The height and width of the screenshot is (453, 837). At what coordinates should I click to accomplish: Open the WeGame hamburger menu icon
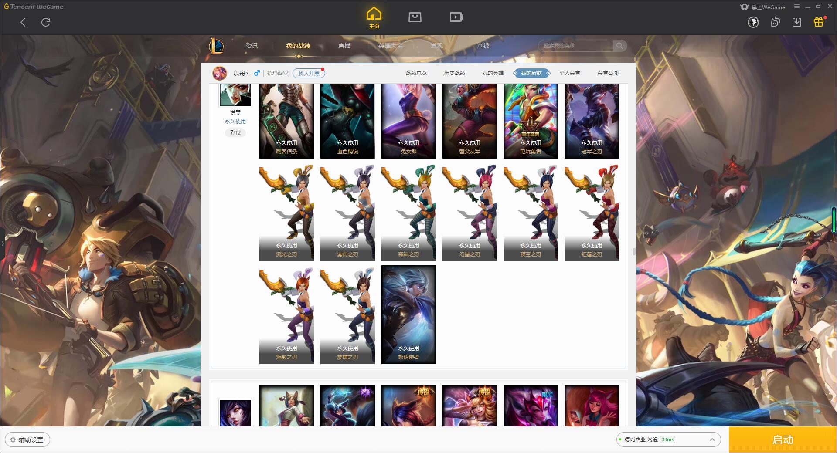click(x=797, y=7)
